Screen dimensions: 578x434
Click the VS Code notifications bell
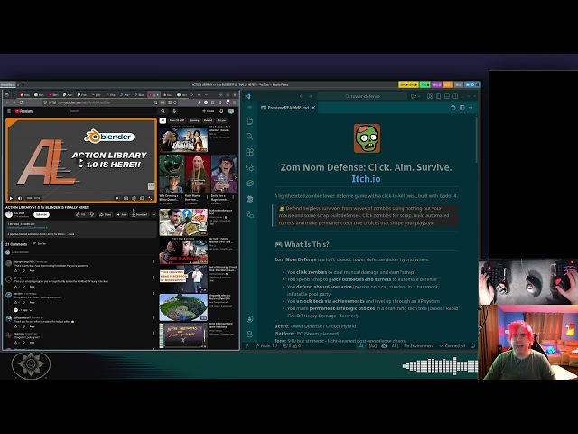point(473,345)
